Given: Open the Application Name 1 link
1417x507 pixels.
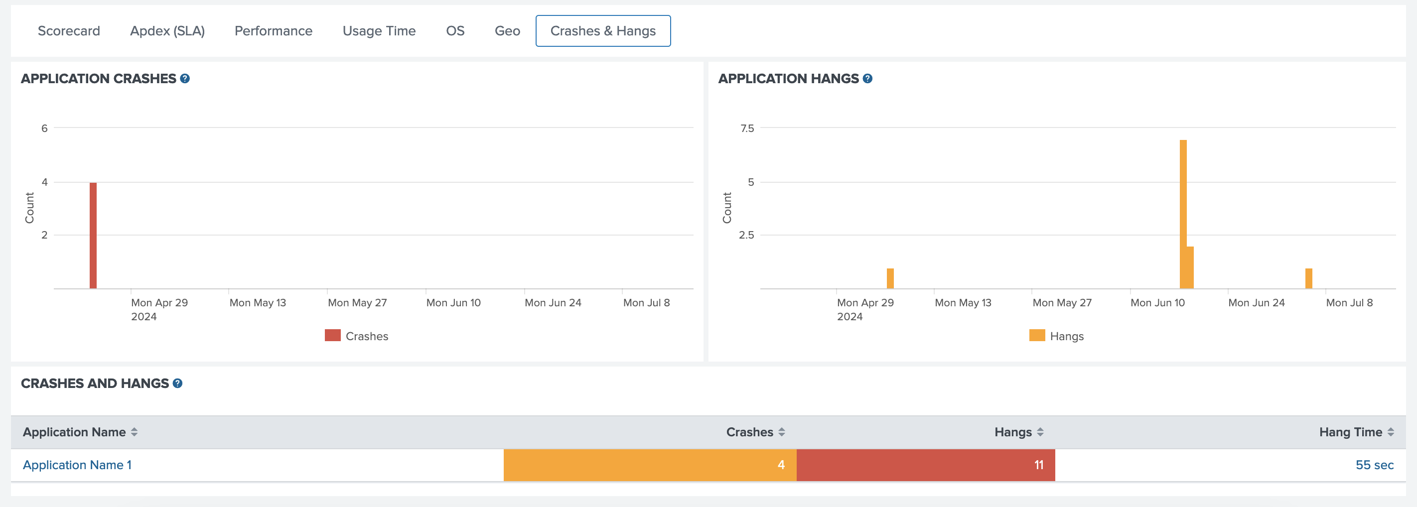Looking at the screenshot, I should tap(77, 465).
